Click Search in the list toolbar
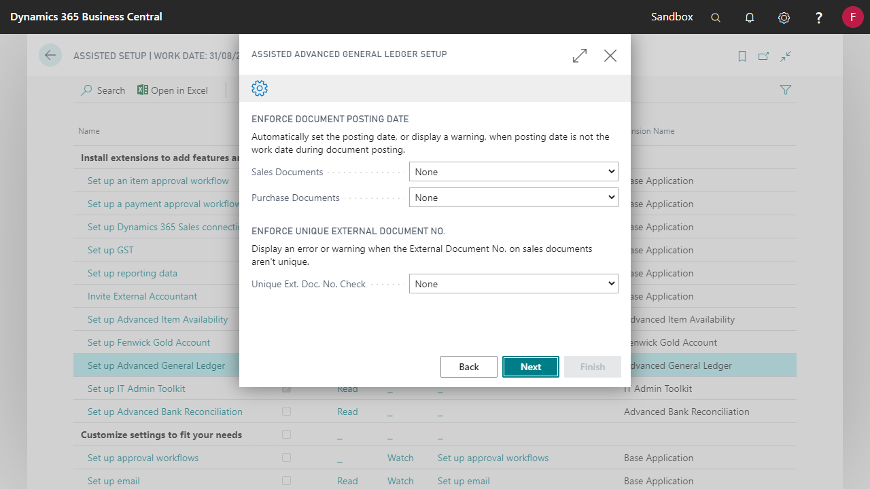Viewport: 870px width, 489px height. pos(103,90)
